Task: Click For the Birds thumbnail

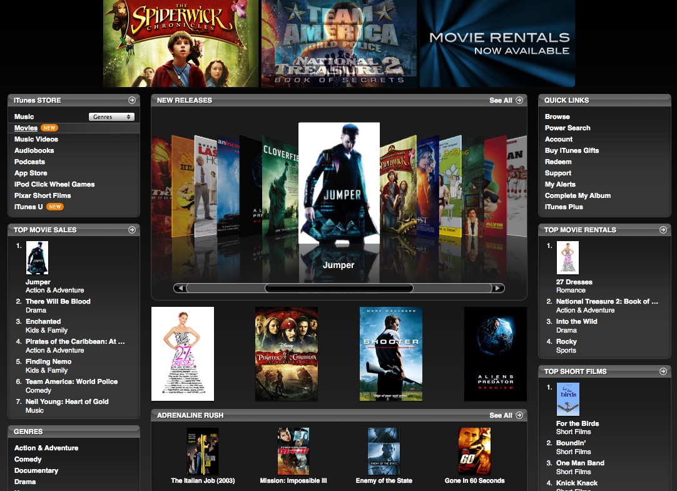Action: (568, 400)
